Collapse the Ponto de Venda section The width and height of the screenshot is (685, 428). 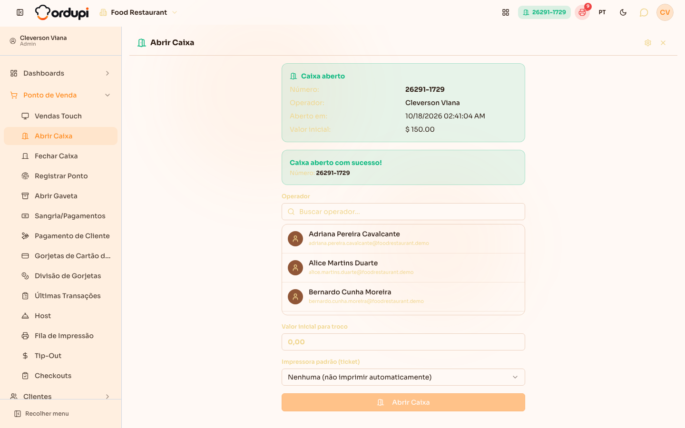60,95
